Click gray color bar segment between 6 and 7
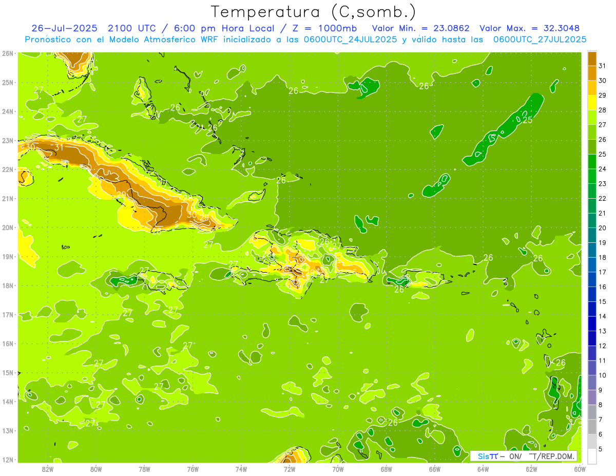Viewport: 616px width, 476px height. (592, 427)
